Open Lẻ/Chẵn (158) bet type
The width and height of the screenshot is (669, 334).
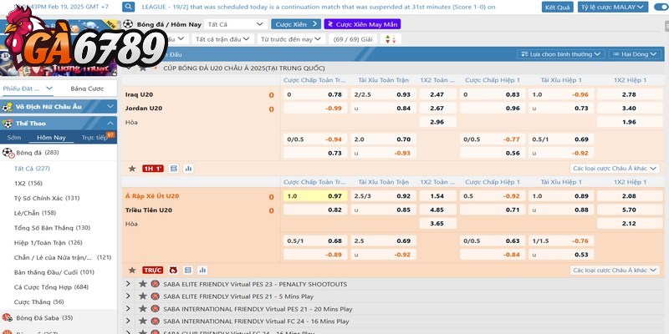coord(35,213)
